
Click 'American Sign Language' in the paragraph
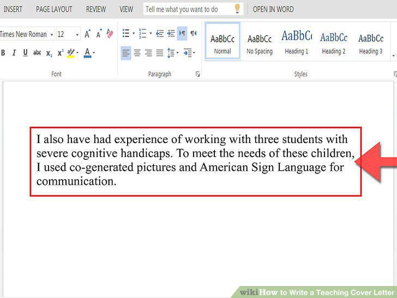pos(263,168)
